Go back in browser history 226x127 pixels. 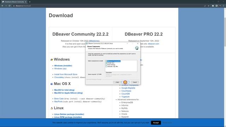(x=2, y=6)
